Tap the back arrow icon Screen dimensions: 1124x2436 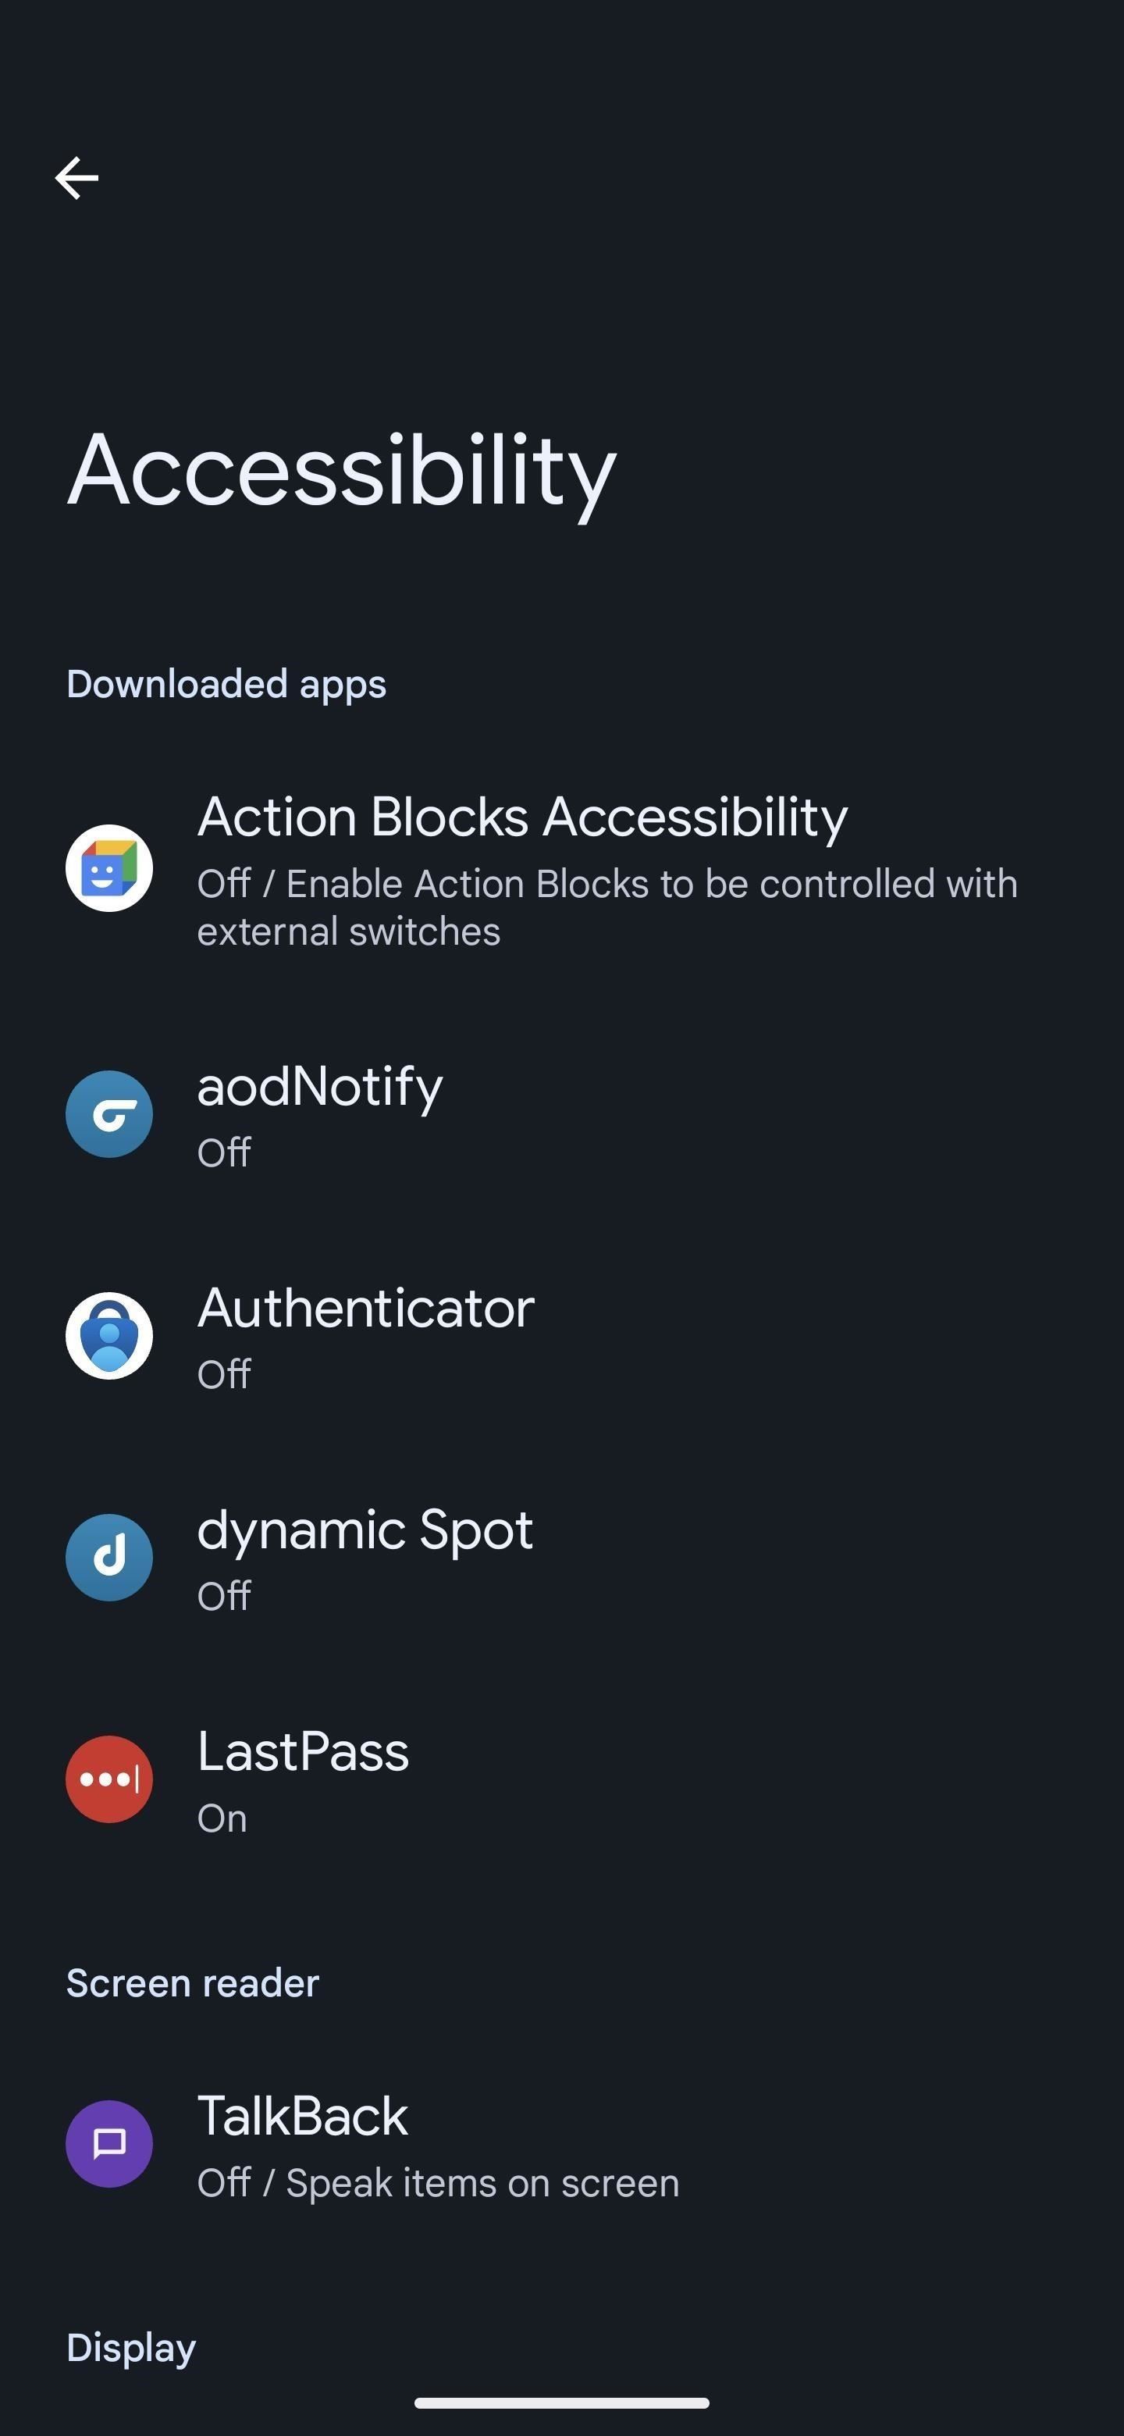click(x=76, y=178)
